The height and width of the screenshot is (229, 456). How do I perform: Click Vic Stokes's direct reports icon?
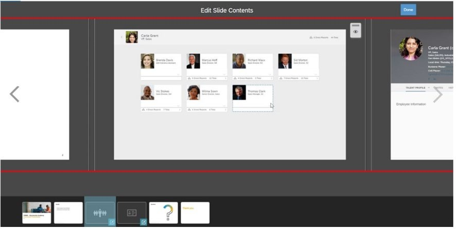tap(144, 110)
